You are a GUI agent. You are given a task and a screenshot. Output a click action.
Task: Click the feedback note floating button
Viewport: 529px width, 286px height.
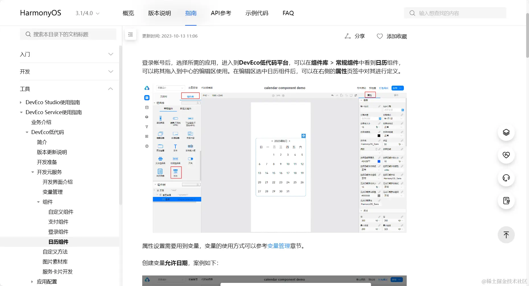(506, 201)
